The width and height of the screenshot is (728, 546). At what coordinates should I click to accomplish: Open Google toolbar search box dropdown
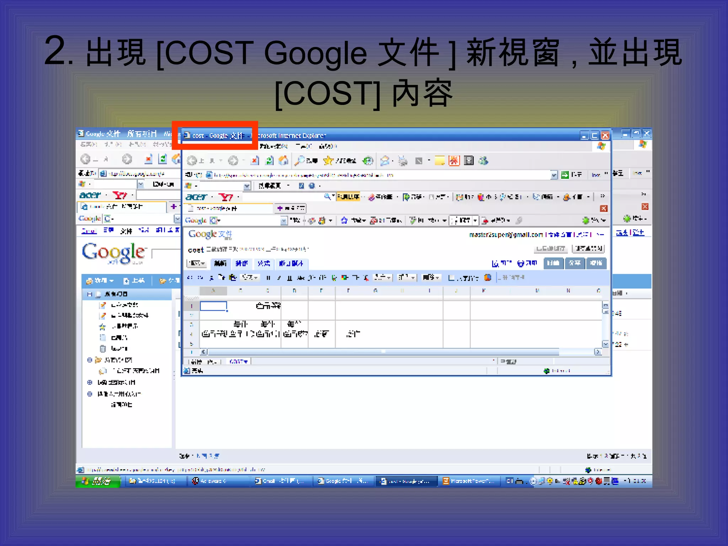(x=284, y=221)
